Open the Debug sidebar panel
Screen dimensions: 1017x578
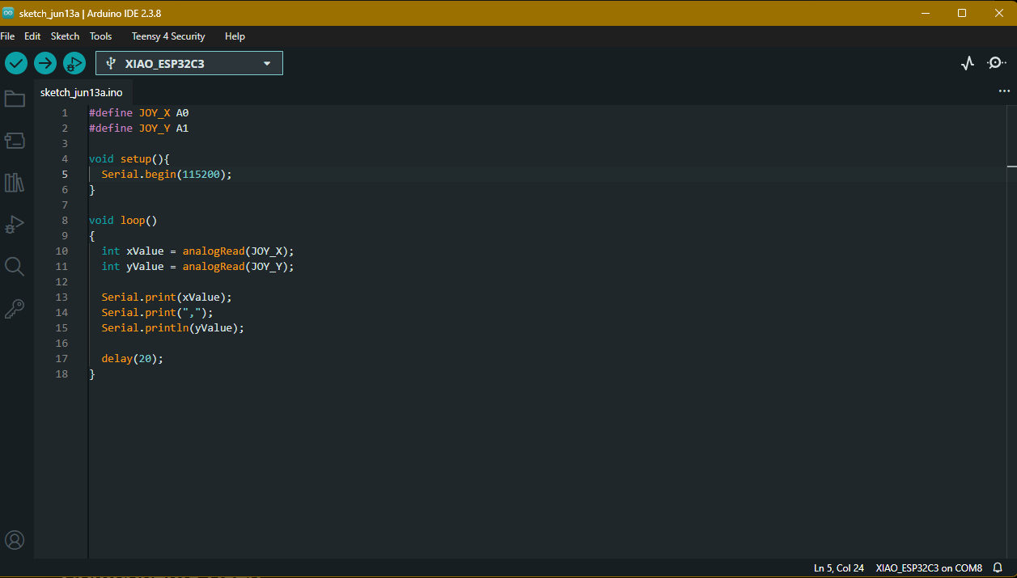pos(15,225)
